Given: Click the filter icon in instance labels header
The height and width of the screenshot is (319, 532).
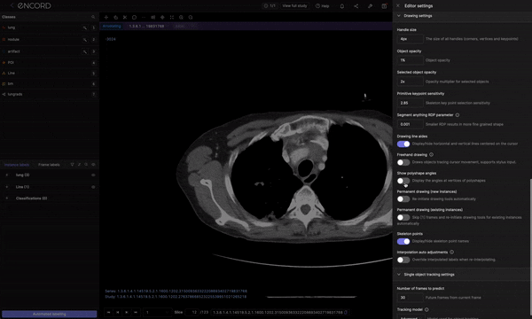Looking at the screenshot, I should click(x=73, y=165).
